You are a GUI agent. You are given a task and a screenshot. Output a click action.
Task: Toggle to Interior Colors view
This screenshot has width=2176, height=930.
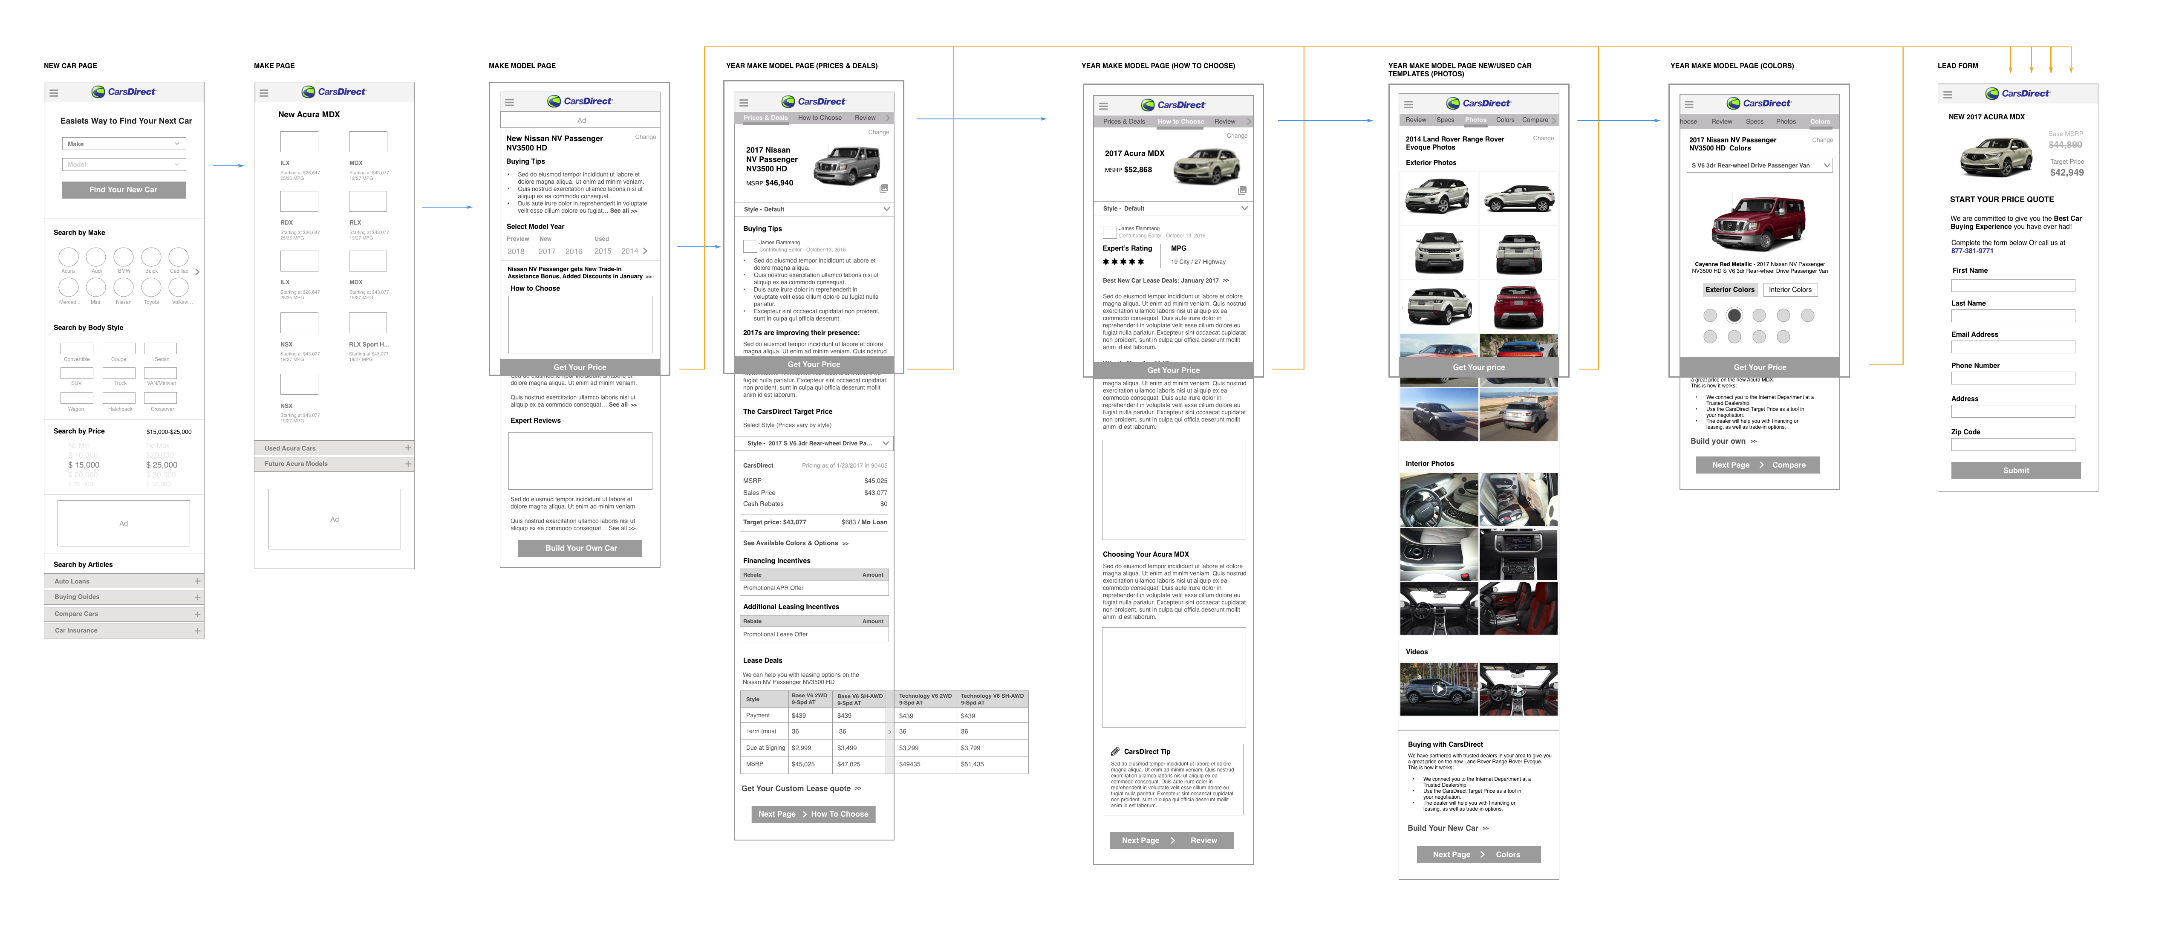1790,290
